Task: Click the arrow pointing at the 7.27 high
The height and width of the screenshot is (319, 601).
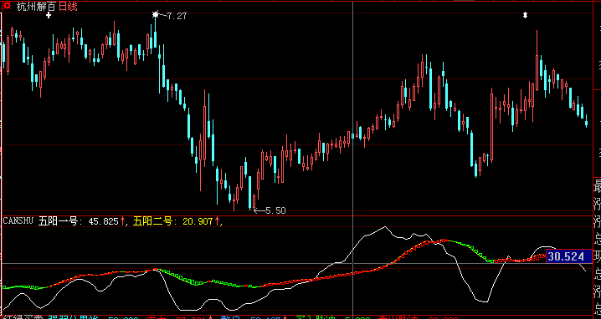Action: (x=162, y=16)
